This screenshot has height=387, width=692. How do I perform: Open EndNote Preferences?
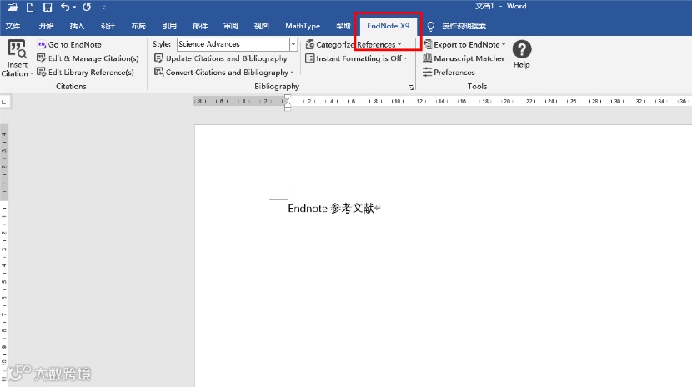[x=454, y=73]
